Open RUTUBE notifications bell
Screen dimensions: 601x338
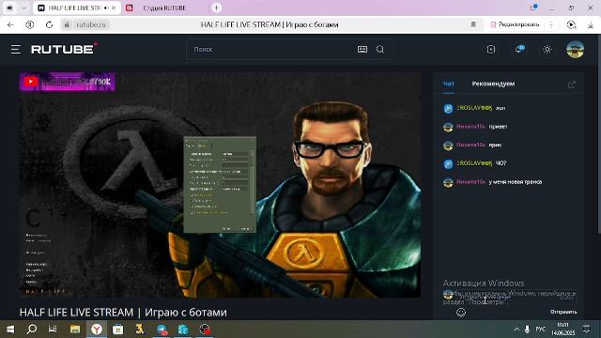[519, 50]
